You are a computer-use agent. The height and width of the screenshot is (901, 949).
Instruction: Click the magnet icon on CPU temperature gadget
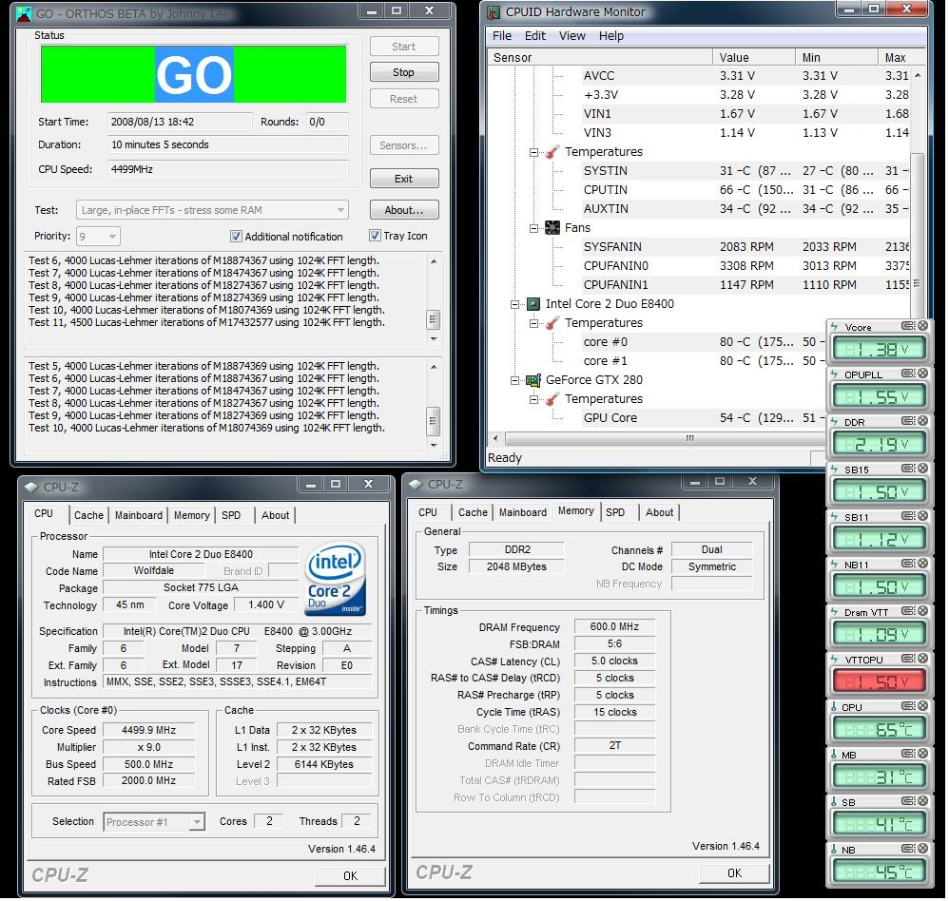908,707
